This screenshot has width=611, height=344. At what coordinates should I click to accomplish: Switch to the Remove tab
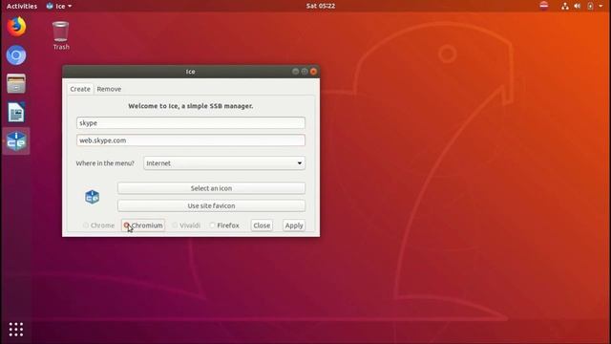coord(109,89)
